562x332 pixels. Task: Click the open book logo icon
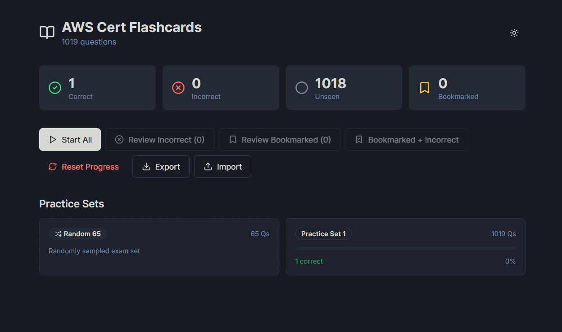point(47,33)
